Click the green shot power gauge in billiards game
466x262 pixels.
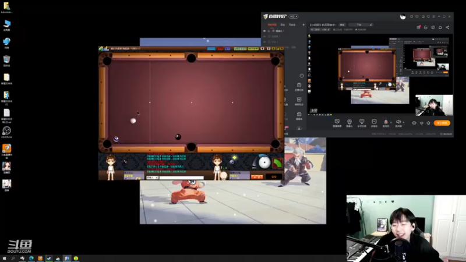[278, 163]
